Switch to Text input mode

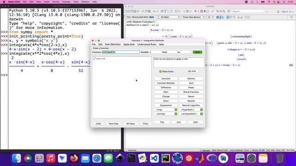click(x=129, y=17)
